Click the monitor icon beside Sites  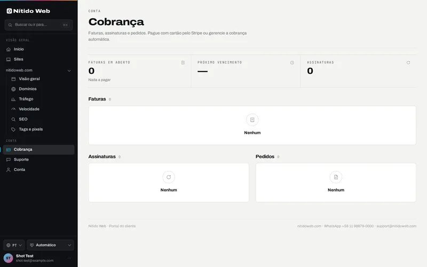(x=9, y=59)
